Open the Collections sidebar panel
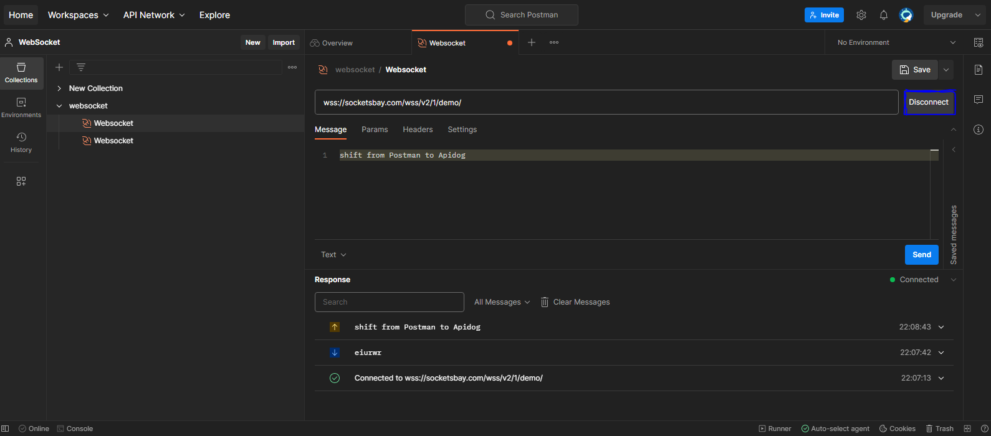991x436 pixels. [x=21, y=73]
